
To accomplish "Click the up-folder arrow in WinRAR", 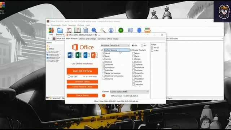I will pos(49,39).
